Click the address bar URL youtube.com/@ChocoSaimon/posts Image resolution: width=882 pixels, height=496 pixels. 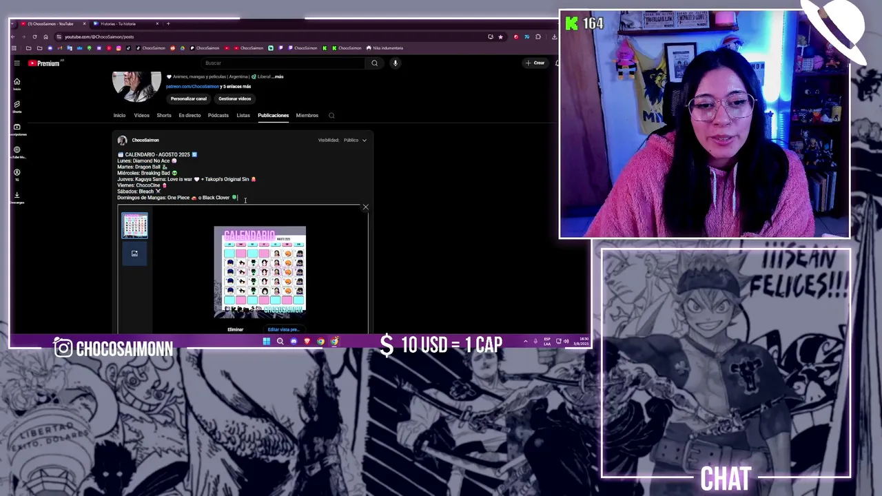(x=99, y=37)
